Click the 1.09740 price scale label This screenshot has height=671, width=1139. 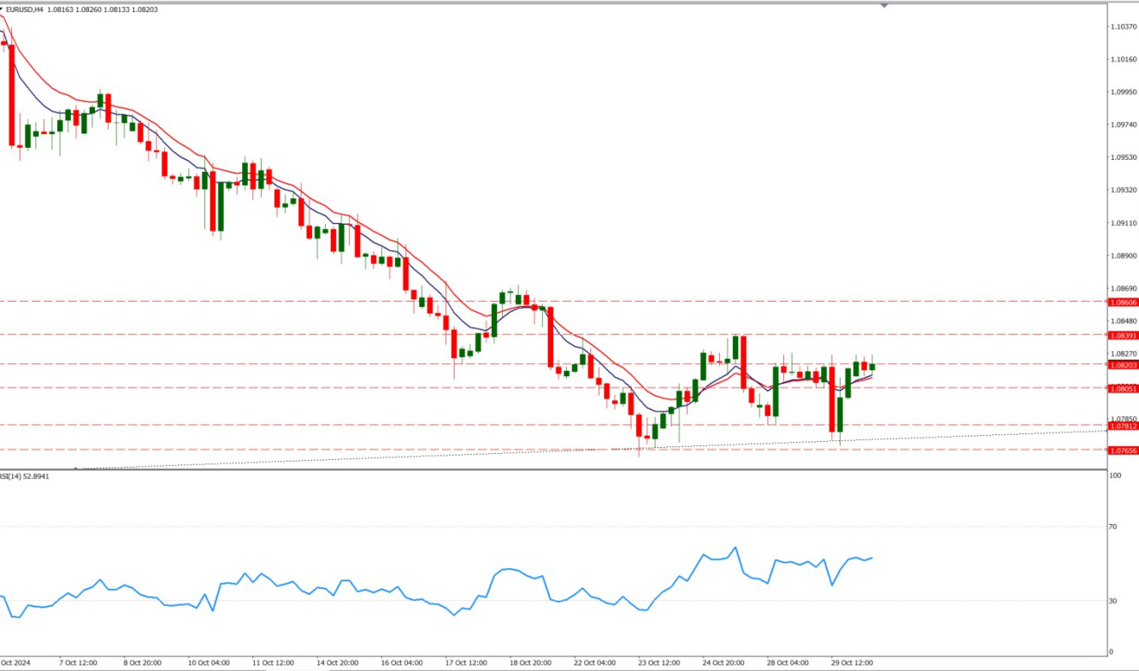tap(1124, 125)
